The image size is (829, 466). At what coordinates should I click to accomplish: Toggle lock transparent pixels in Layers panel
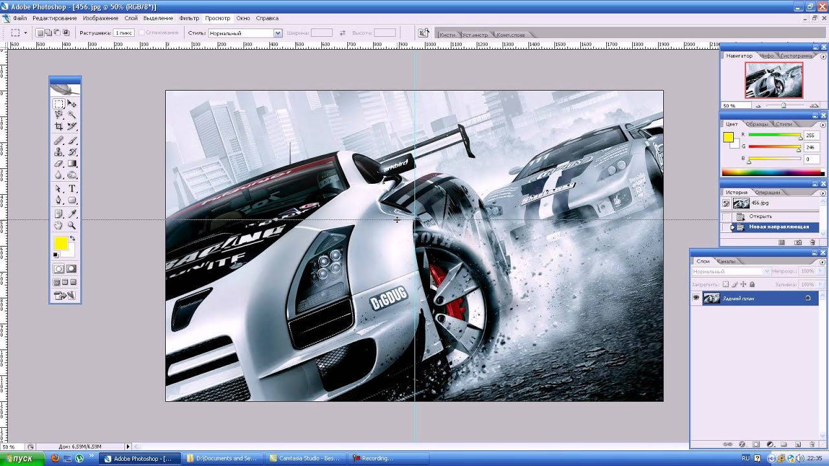click(726, 284)
